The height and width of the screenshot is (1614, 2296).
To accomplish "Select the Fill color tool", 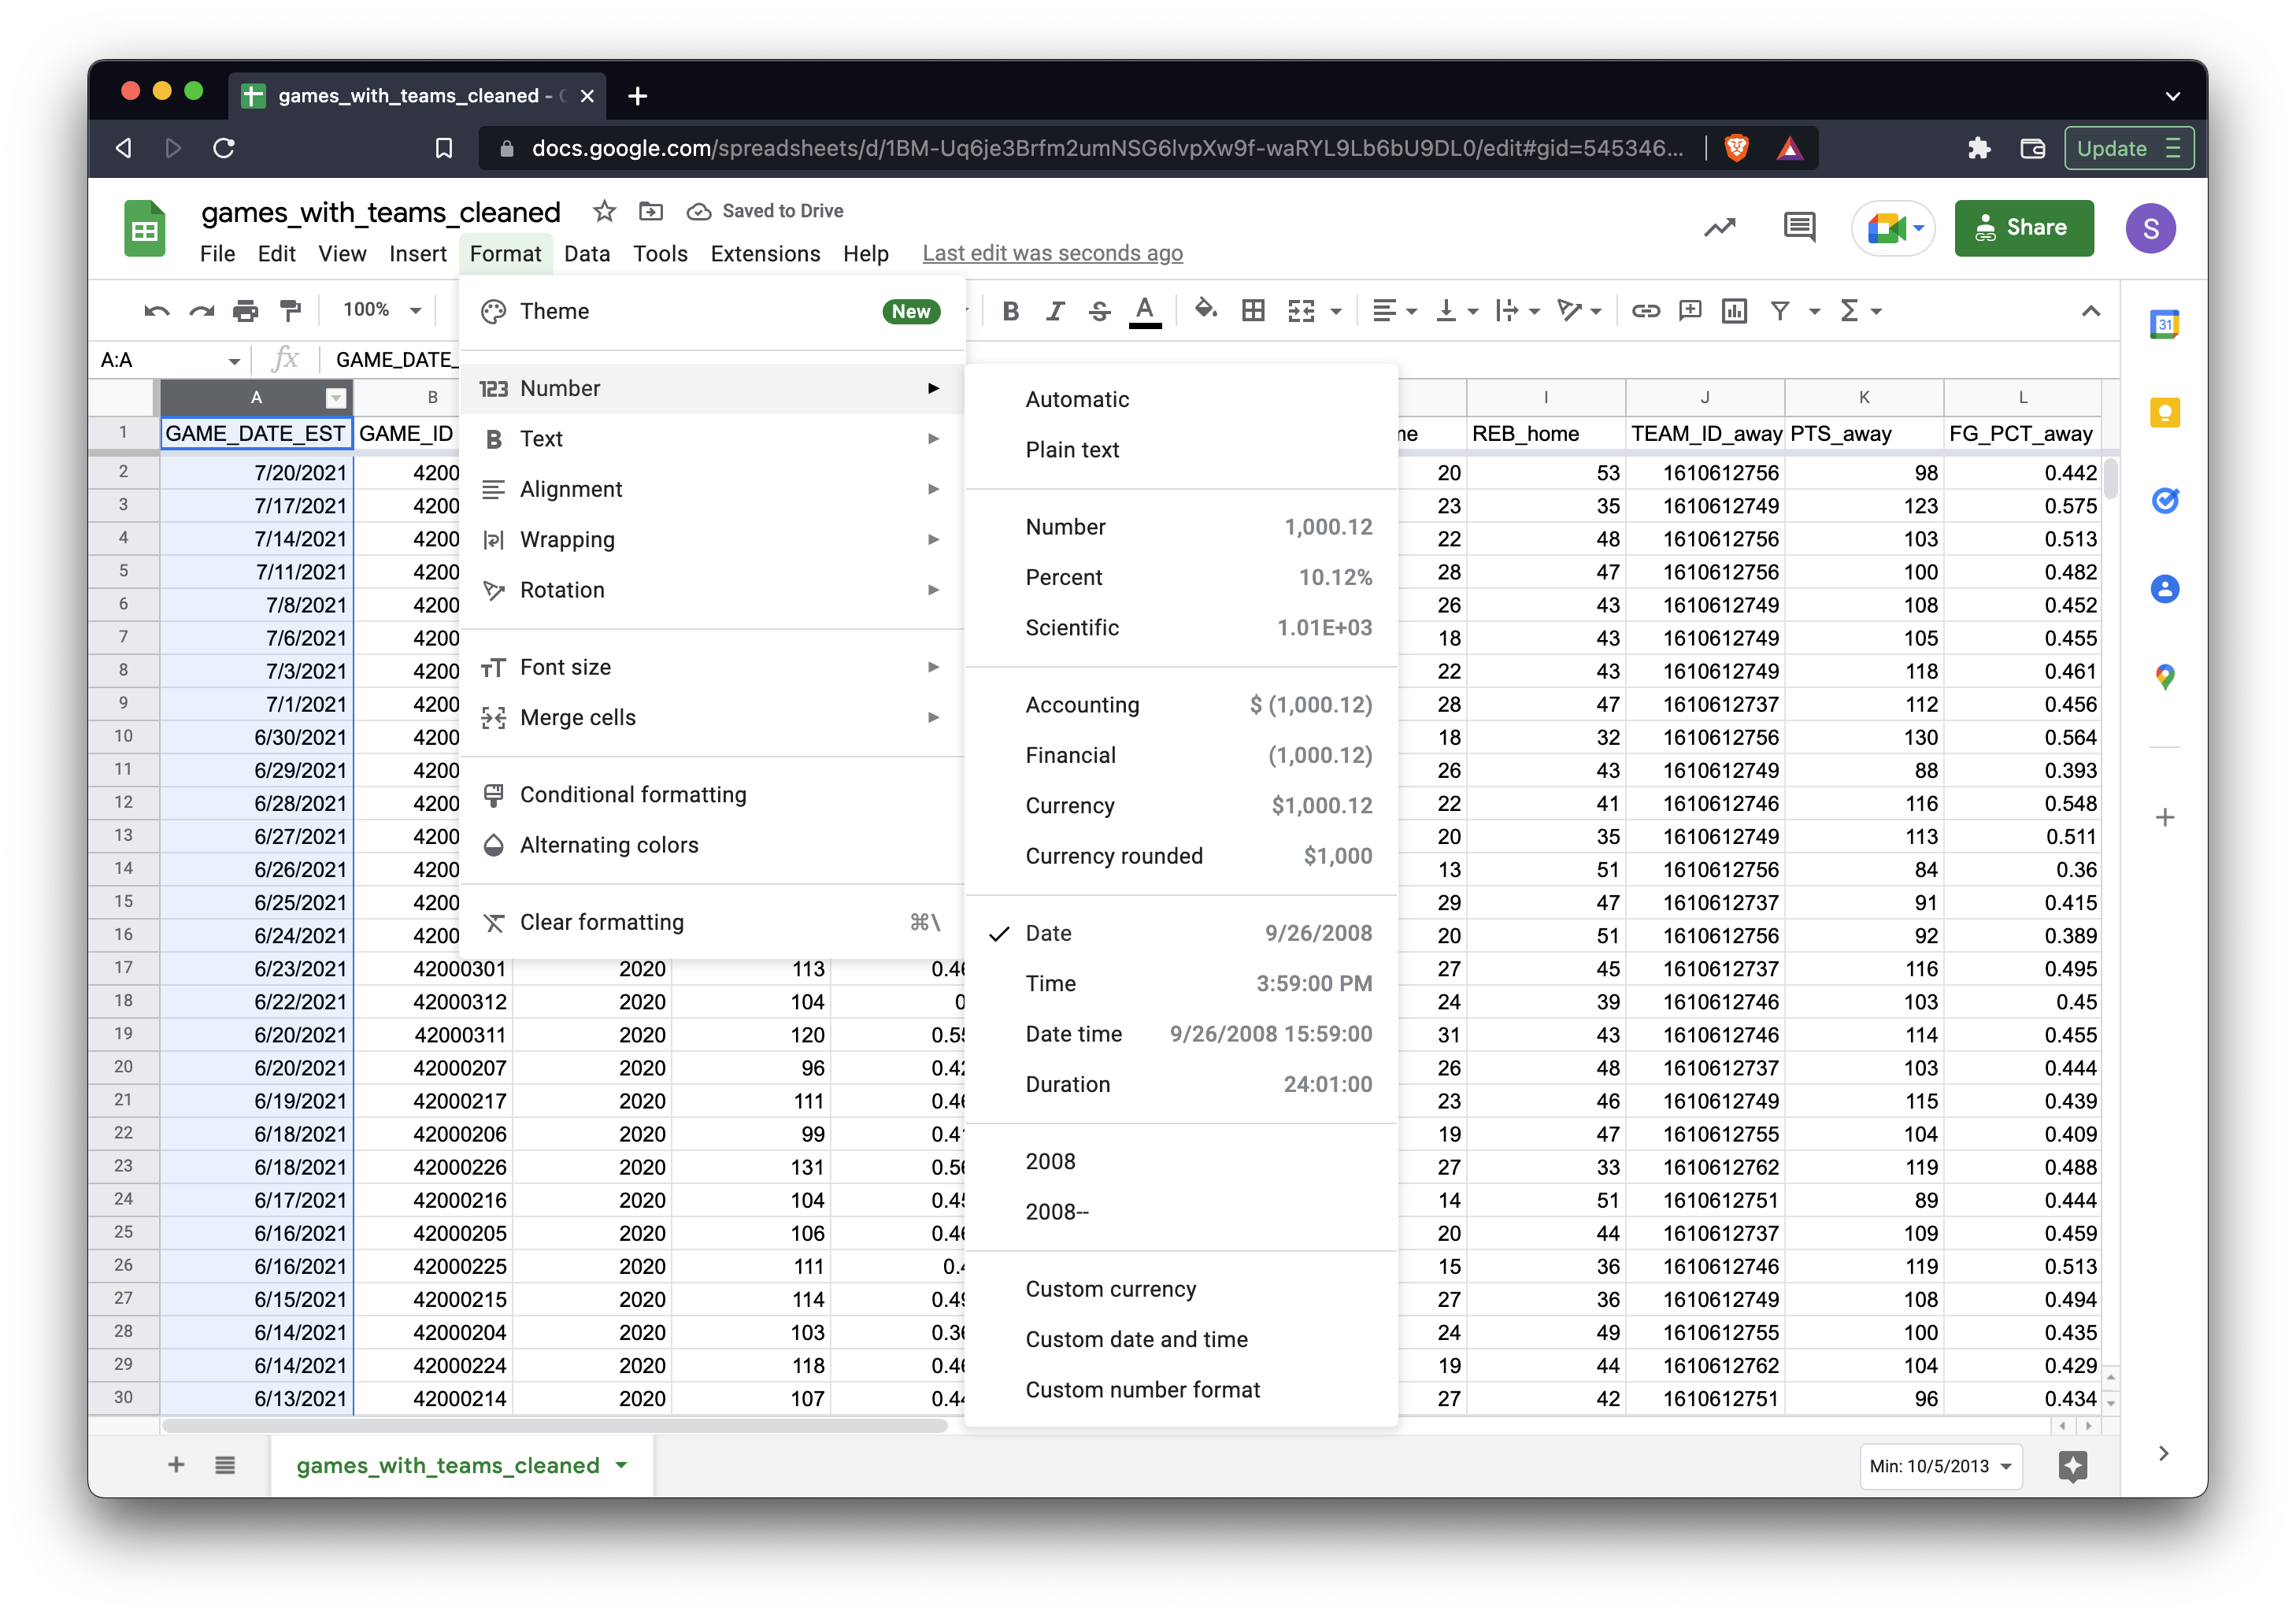I will coord(1207,310).
